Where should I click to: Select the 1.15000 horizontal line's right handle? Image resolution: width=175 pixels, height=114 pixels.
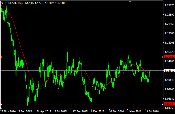(x=162, y=57)
